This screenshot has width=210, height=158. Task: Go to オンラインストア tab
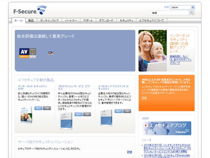pos(49,21)
